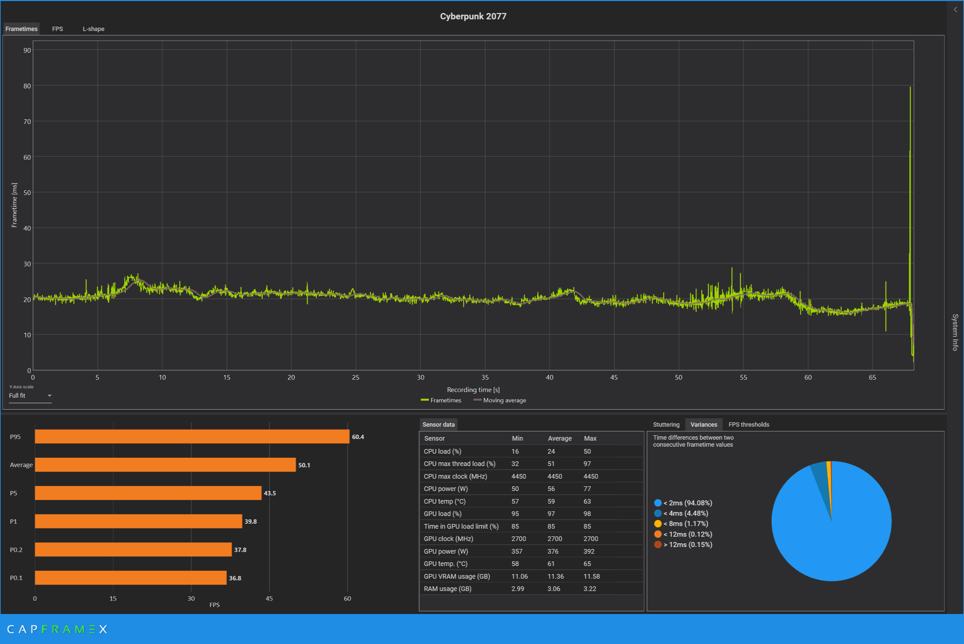Select the CPU load (%) row
964x644 pixels.
coord(531,451)
